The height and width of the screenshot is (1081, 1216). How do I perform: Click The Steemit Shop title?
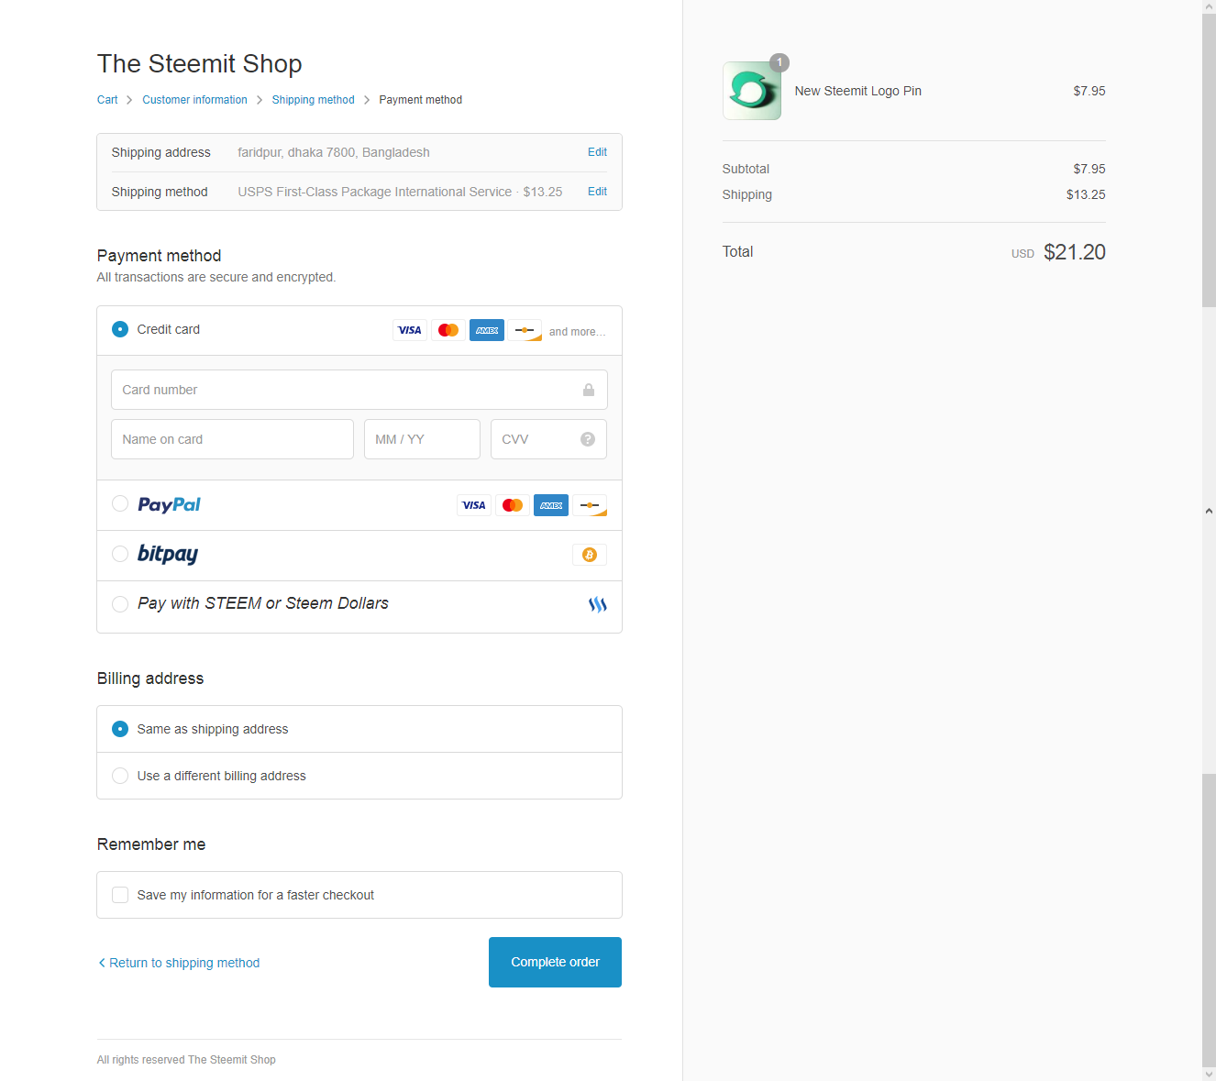click(x=199, y=63)
